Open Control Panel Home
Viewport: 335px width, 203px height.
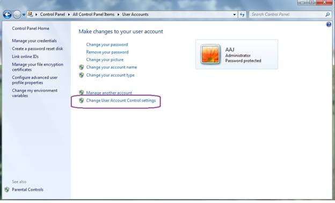(x=31, y=28)
